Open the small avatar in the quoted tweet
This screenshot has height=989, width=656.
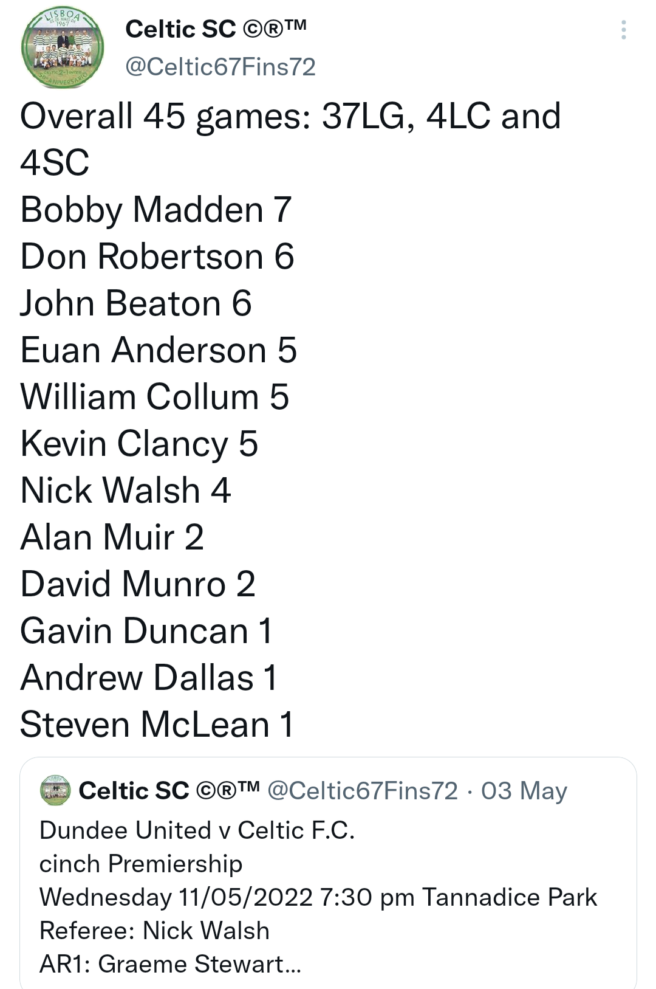(x=55, y=790)
